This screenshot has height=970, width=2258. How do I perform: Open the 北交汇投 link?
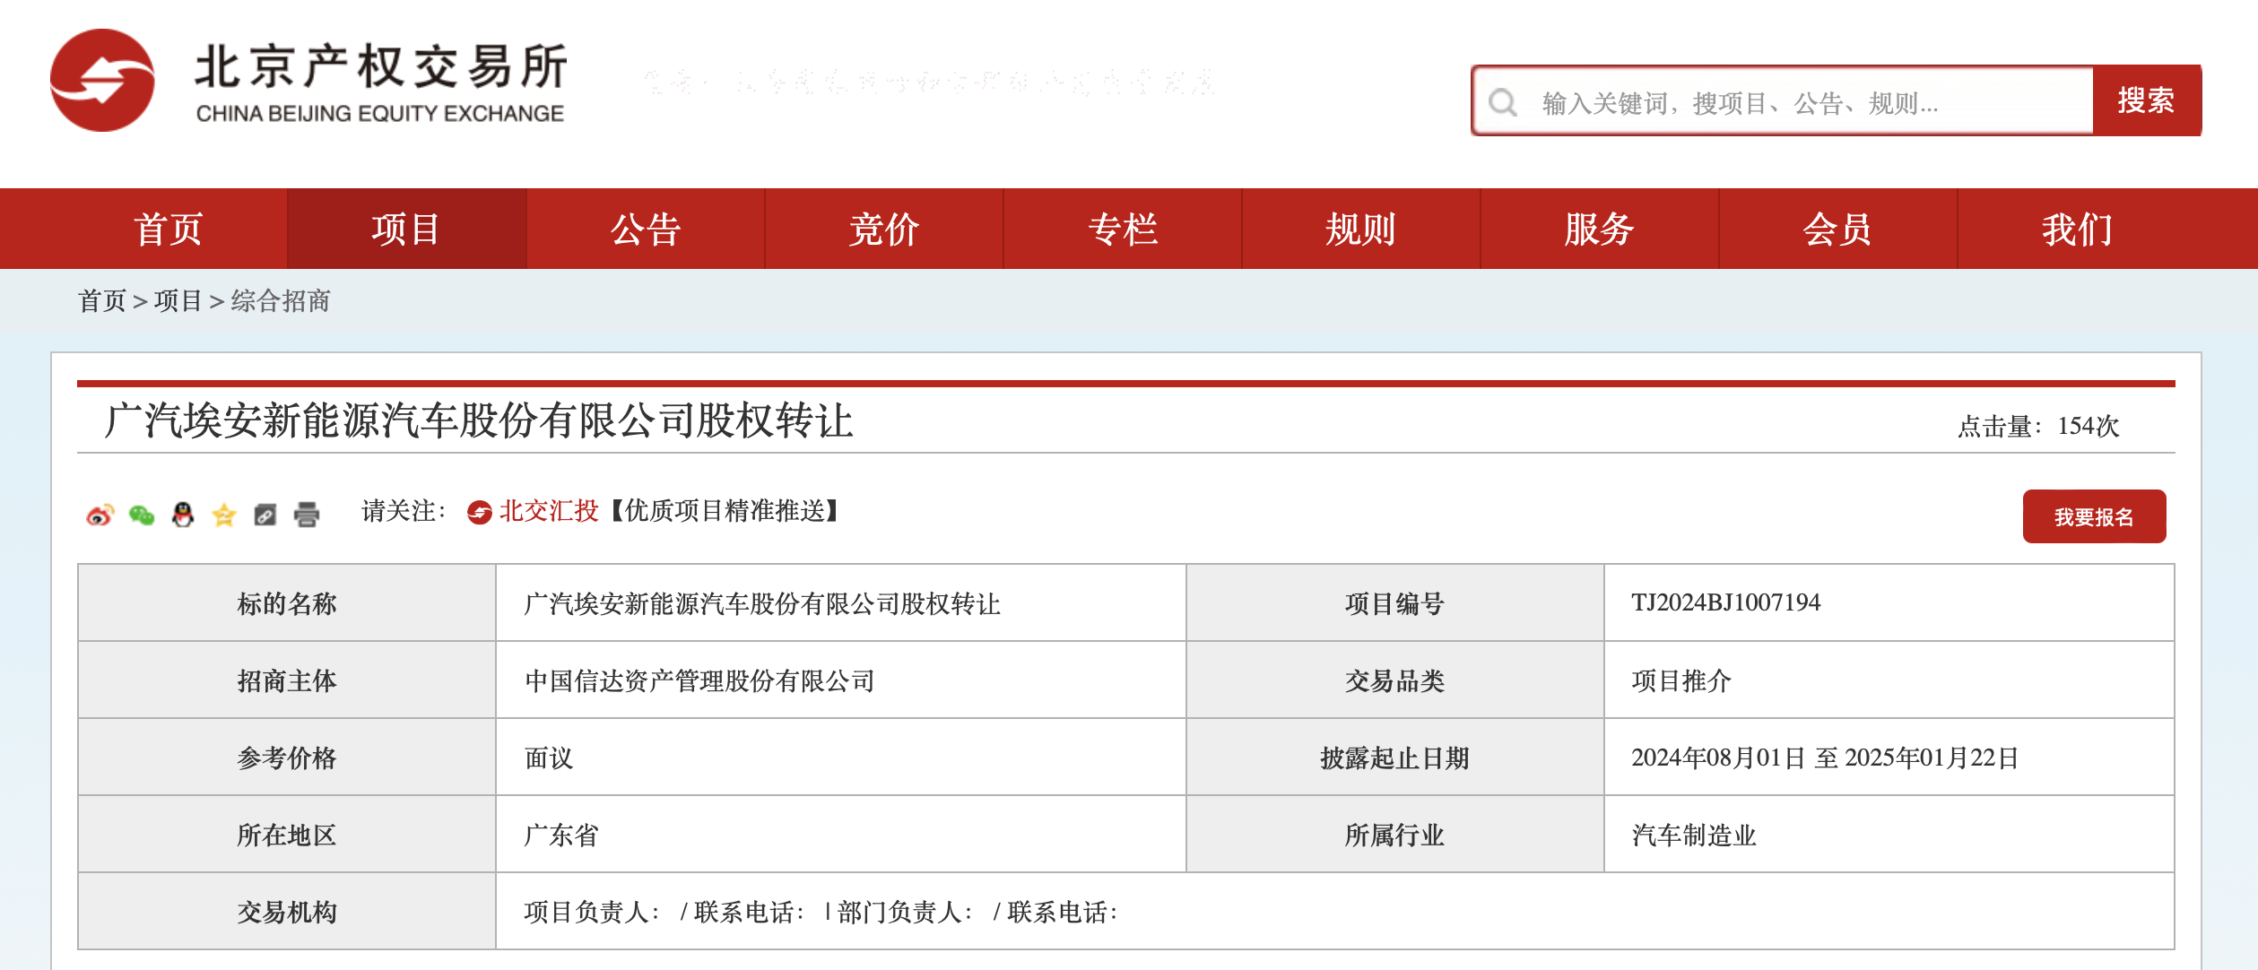pyautogui.click(x=548, y=511)
